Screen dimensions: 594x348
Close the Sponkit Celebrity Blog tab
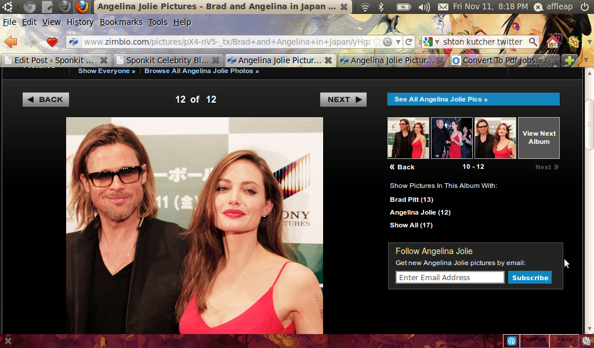pyautogui.click(x=216, y=60)
